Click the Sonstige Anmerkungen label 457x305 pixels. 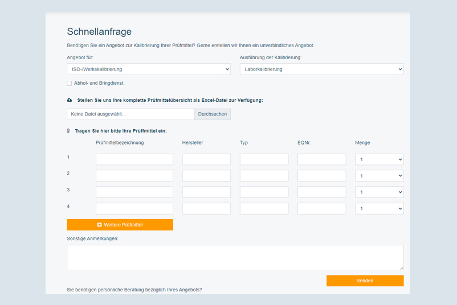pyautogui.click(x=93, y=238)
